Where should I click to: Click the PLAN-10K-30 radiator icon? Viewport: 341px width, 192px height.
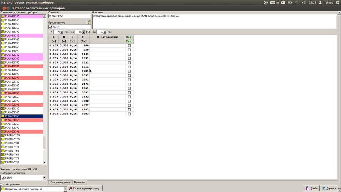pyautogui.click(x=3, y=16)
